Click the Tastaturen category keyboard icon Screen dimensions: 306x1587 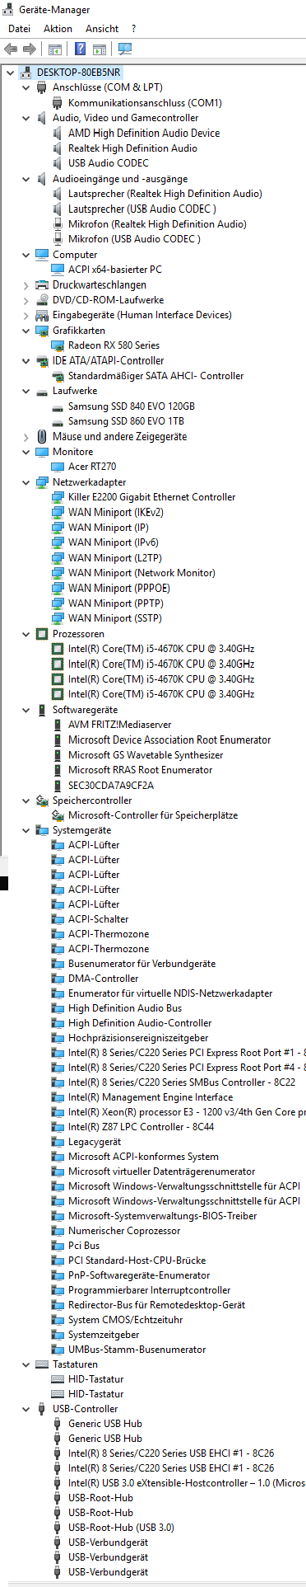(x=42, y=1364)
